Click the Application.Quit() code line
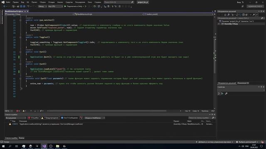266x149 pixels. [41, 57]
